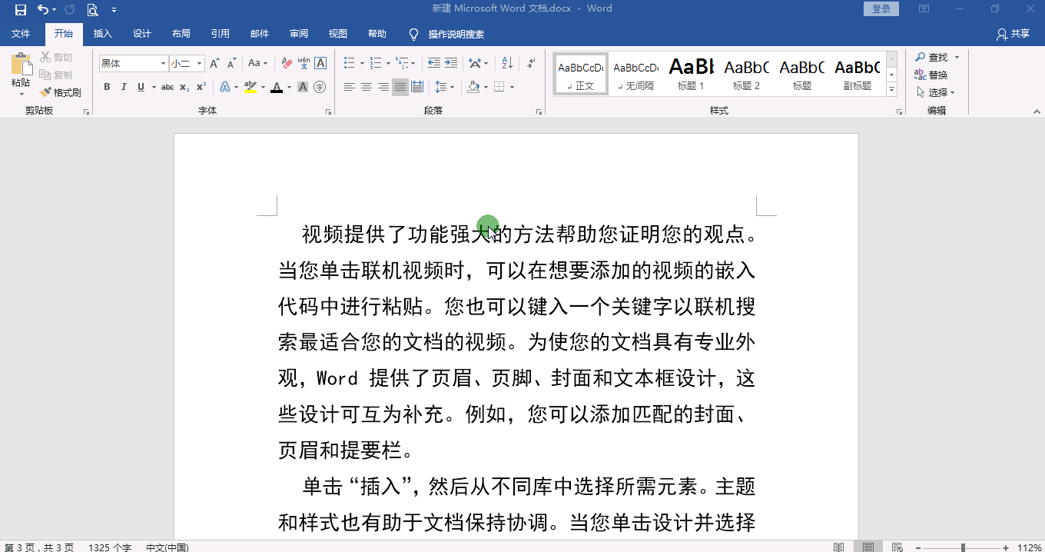This screenshot has height=552, width=1045.
Task: Click the Cut (剪切) scissors icon
Action: point(45,58)
